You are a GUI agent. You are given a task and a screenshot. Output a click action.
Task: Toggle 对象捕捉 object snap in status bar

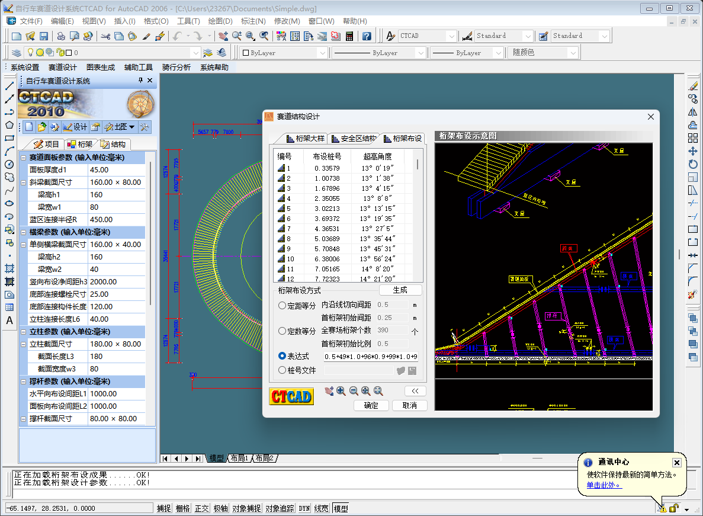point(246,508)
